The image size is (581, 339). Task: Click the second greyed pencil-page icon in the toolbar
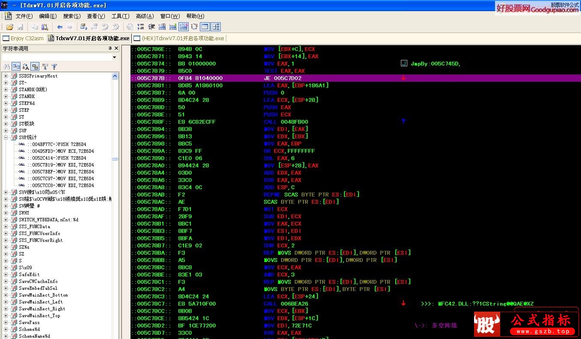click(116, 27)
